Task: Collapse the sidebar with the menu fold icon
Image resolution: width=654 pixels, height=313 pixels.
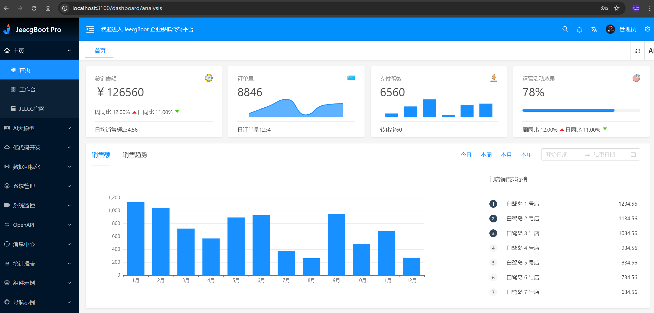Action: pyautogui.click(x=90, y=29)
